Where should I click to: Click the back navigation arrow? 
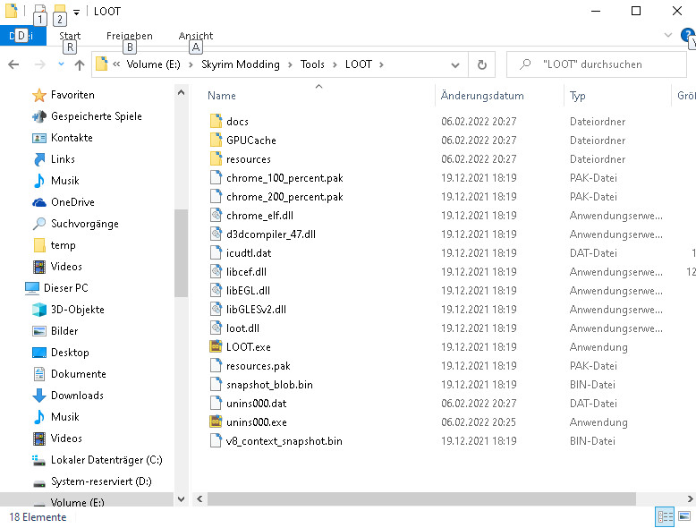pos(13,64)
